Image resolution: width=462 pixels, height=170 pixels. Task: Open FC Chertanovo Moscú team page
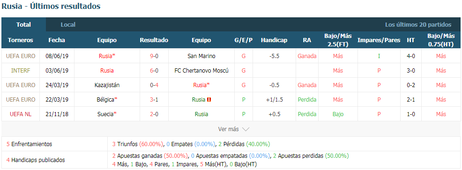pos(201,71)
